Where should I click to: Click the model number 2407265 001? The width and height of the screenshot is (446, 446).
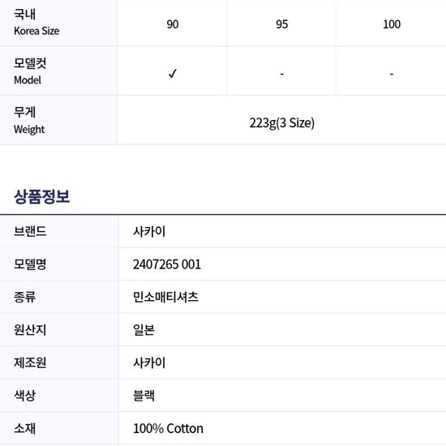click(x=167, y=264)
